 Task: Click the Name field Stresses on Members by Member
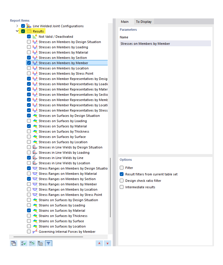[165, 44]
